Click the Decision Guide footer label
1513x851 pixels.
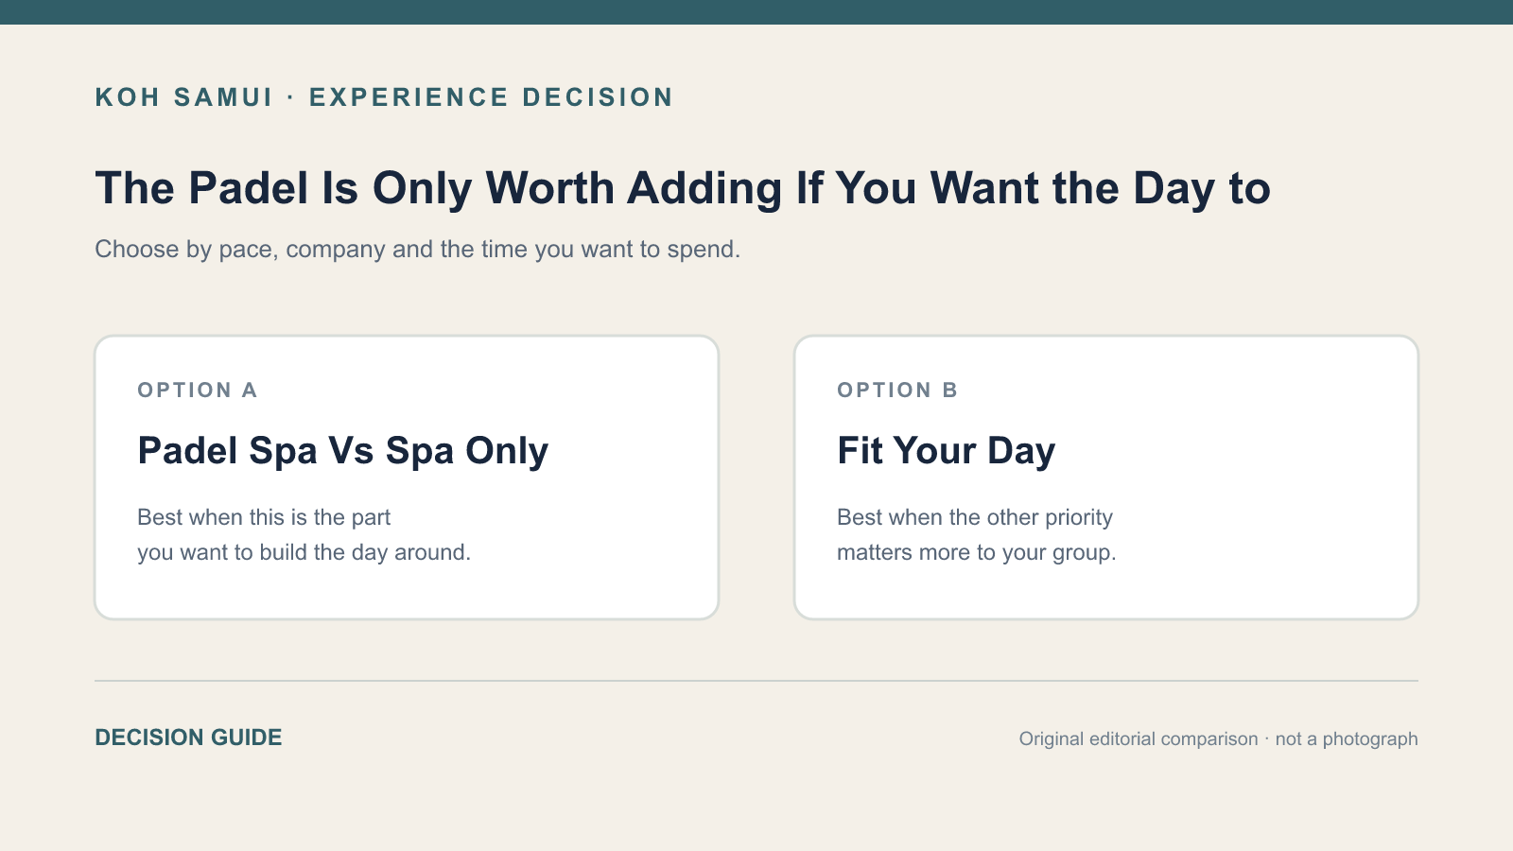[x=189, y=738]
